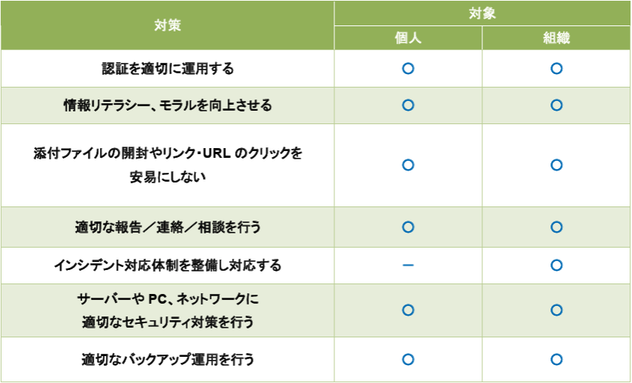Screen dimensions: 632x383
Task: Click the 組織 circle for the 添付ファイル row
Action: [x=556, y=165]
